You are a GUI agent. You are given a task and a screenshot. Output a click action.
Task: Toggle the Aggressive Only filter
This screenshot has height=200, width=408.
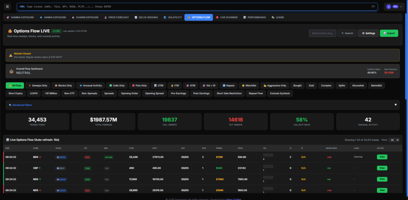275,85
